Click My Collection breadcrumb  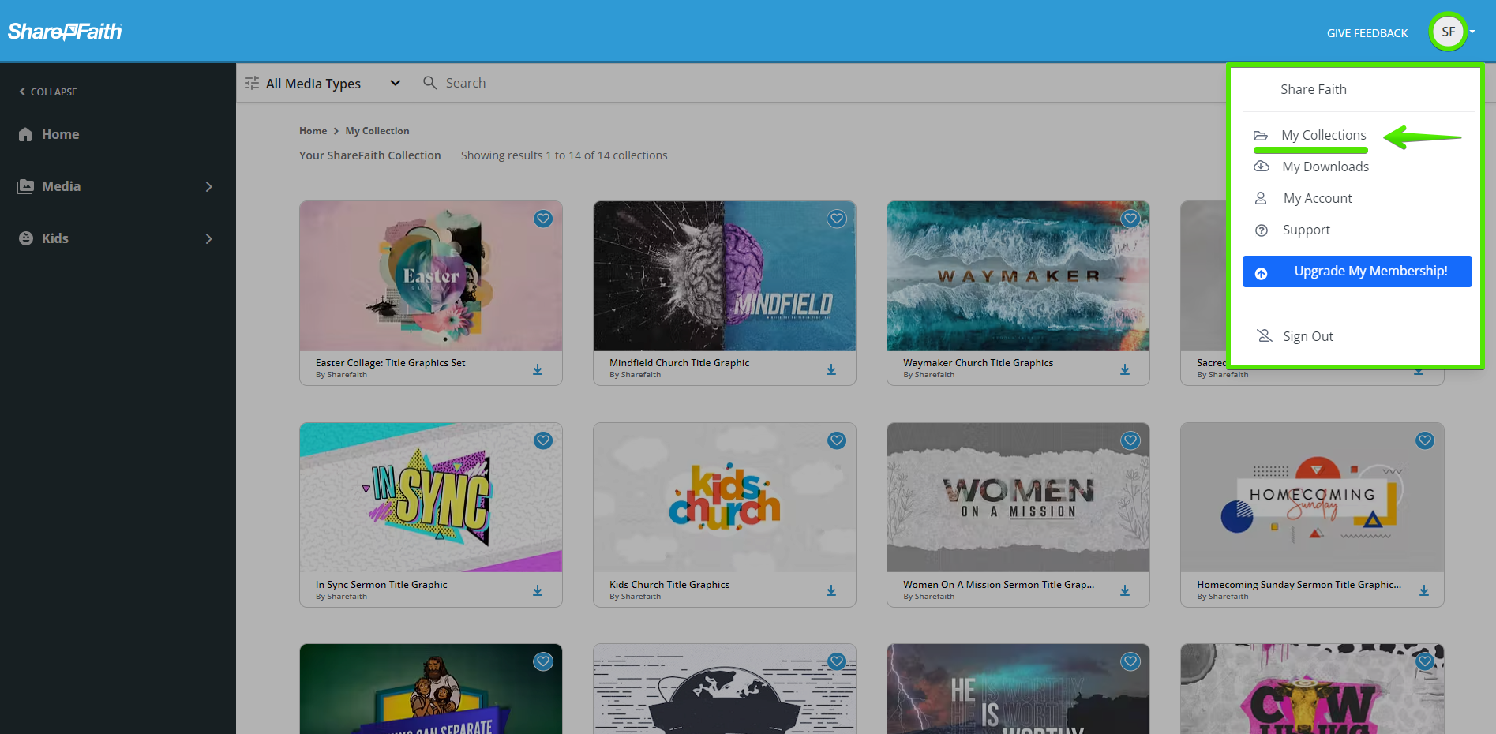[x=377, y=131]
